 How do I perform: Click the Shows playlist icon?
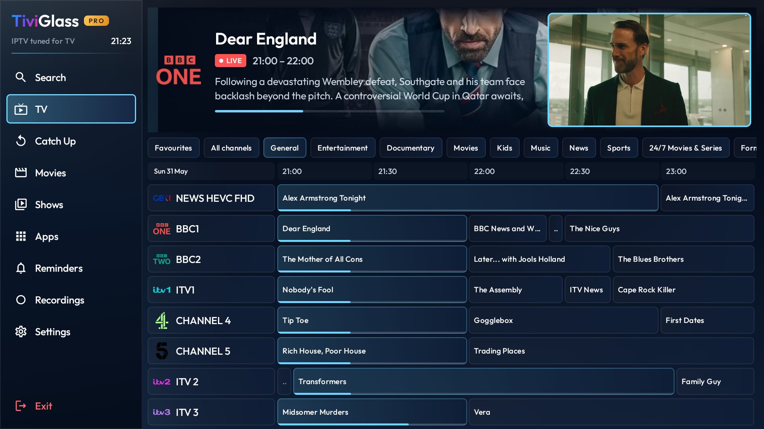21,204
